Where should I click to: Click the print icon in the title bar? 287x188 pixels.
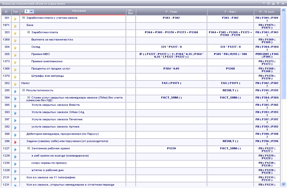tap(273, 4)
